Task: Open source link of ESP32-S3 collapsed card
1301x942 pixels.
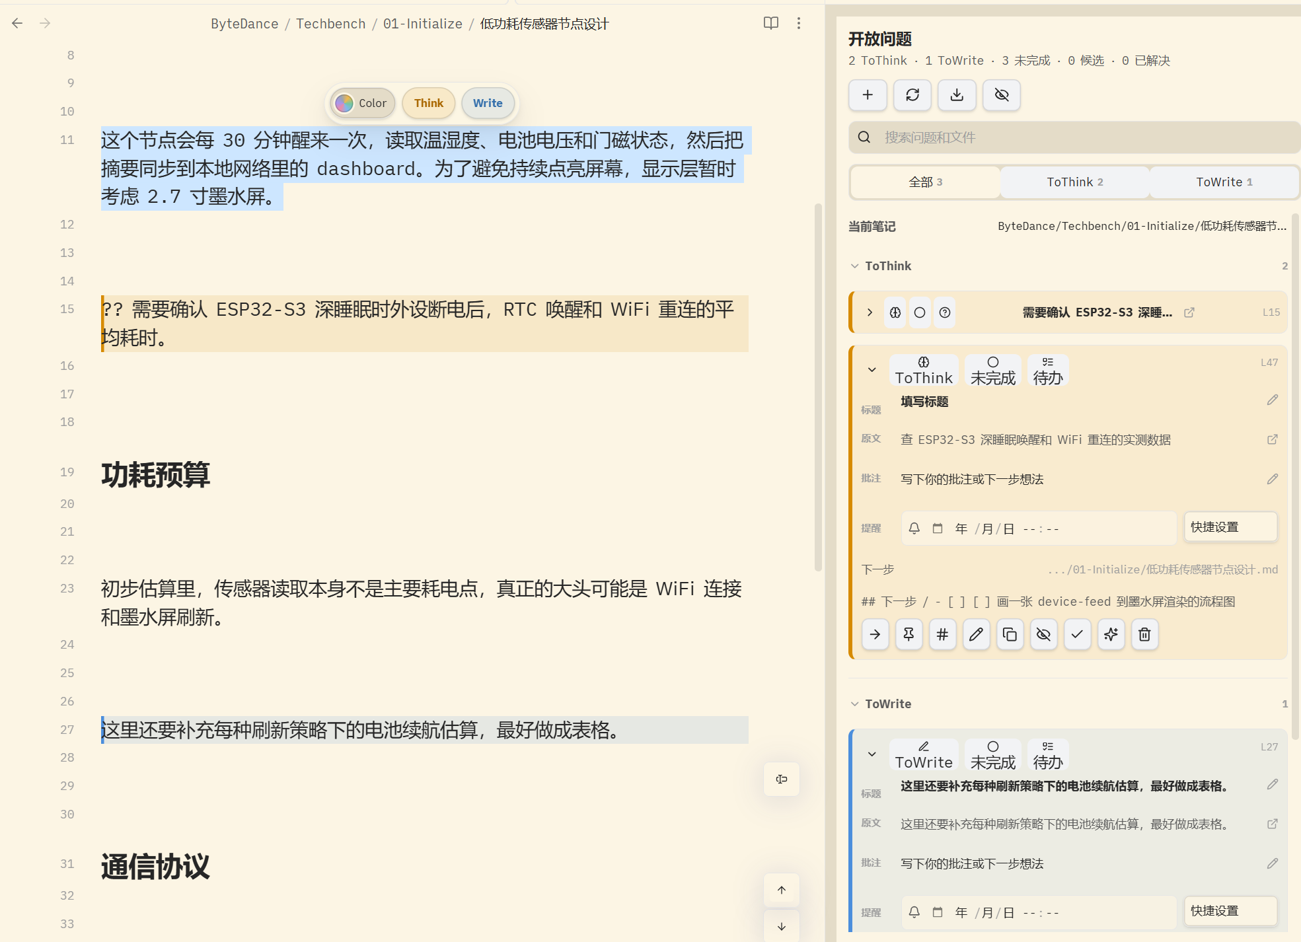Action: [x=1189, y=312]
